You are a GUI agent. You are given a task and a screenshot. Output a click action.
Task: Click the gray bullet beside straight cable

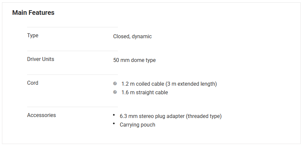coord(115,92)
